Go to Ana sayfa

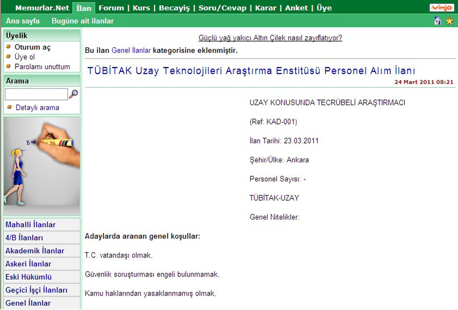23,21
